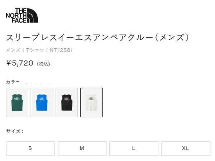The height and width of the screenshot is (161, 215).
Task: Click the THE NORTH FACE logo wordmark
Action: click(x=16, y=15)
